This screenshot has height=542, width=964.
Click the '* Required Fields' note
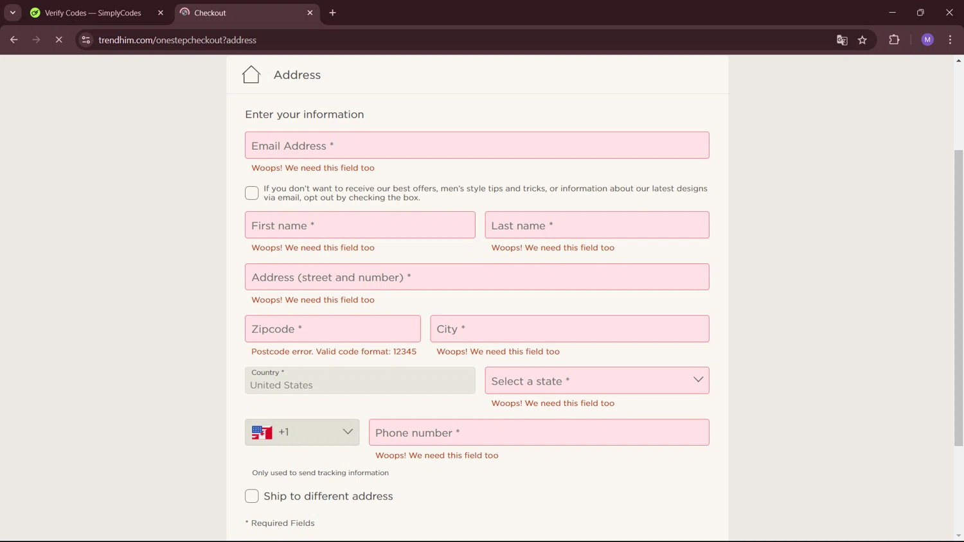pos(280,523)
